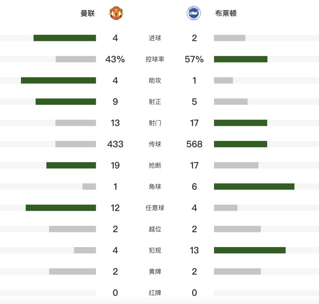
Task: Click Manchester United's green goals bar
Action: [x=65, y=38]
